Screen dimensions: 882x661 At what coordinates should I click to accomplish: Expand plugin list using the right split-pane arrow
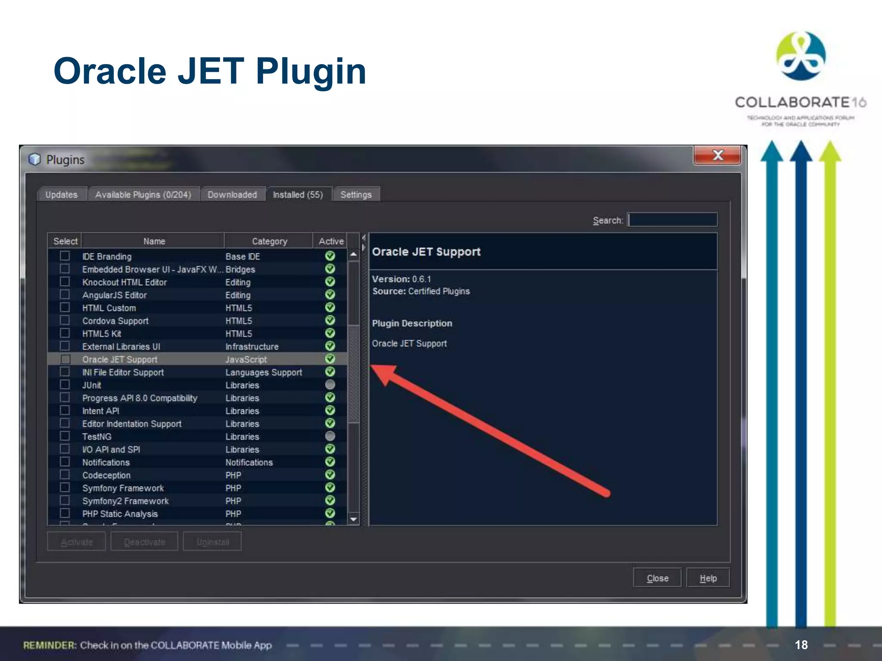click(364, 248)
